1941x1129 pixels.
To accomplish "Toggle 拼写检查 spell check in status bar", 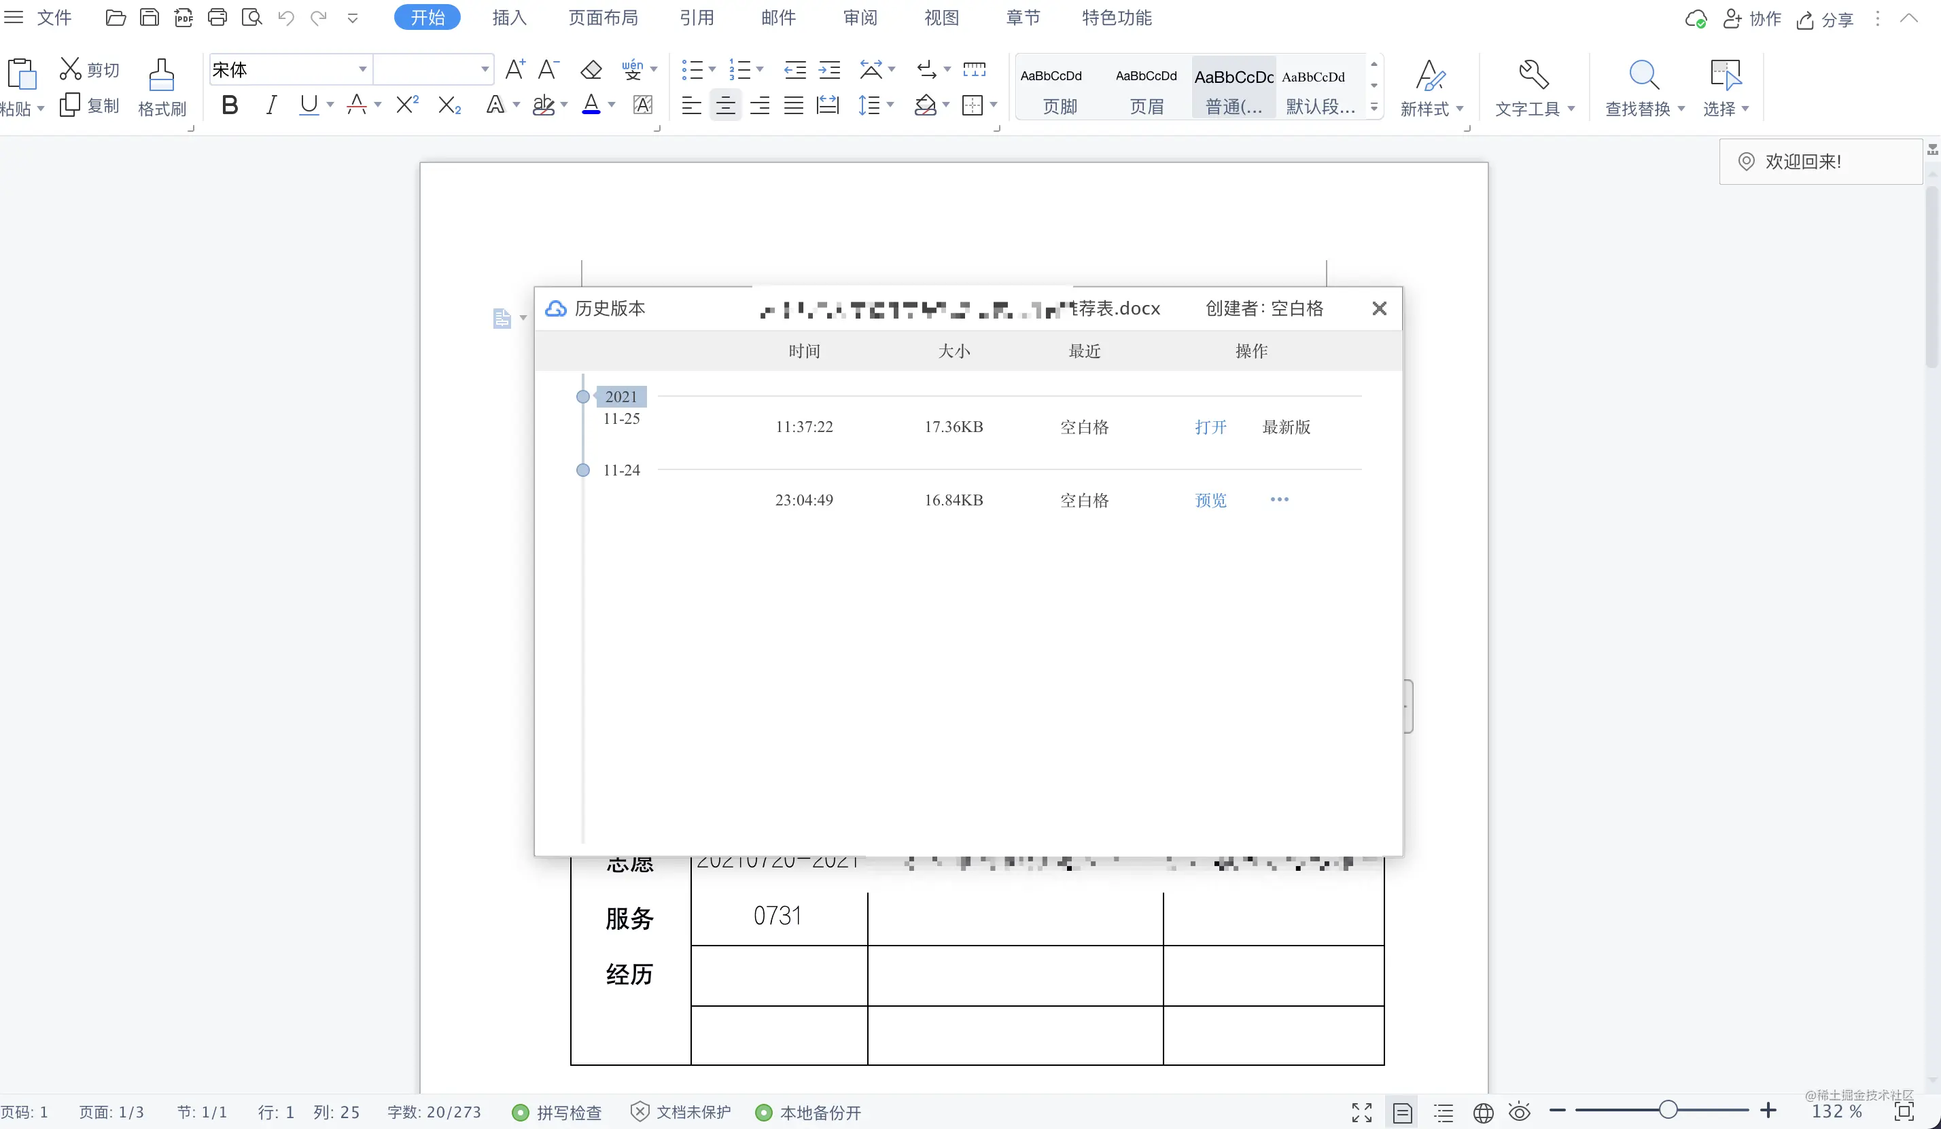I will (x=558, y=1112).
